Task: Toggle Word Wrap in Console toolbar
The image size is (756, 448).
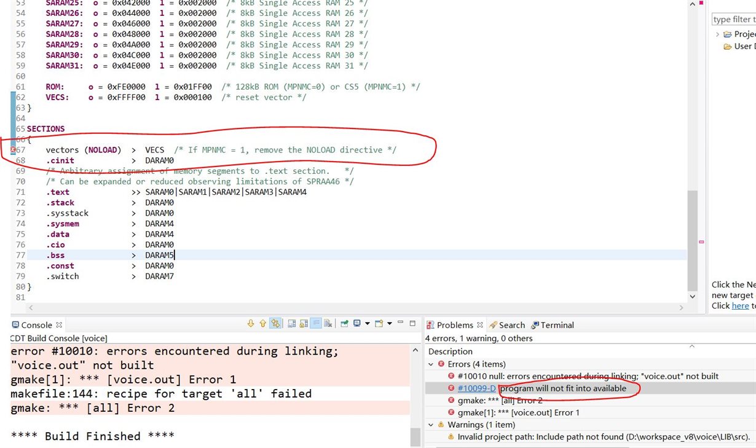Action: coord(316,323)
